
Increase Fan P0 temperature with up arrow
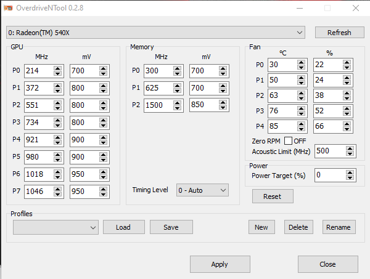tap(301, 62)
